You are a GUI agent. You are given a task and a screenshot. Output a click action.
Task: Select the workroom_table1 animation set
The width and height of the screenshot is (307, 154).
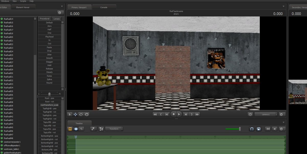[x=12, y=149]
